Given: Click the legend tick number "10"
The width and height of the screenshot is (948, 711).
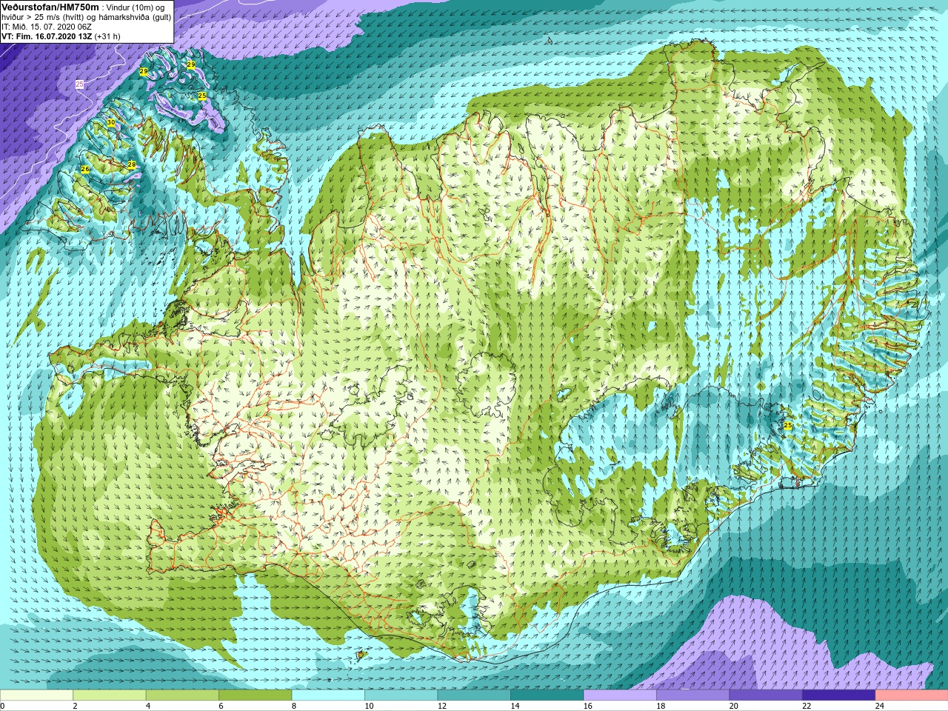Looking at the screenshot, I should pos(369,706).
